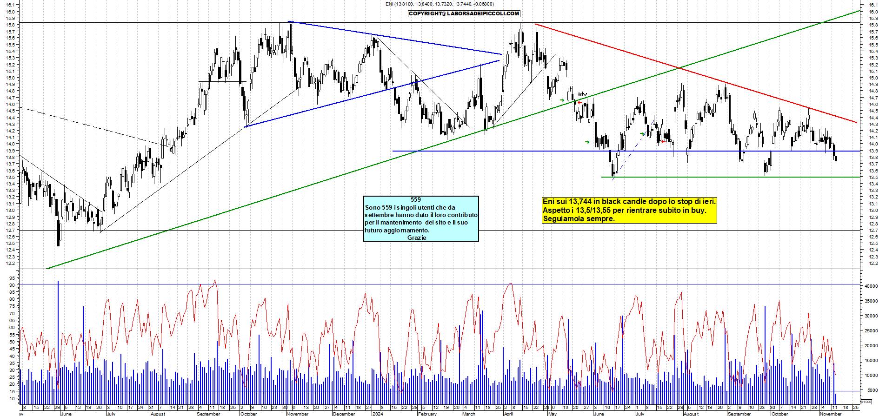Click the '559' heading in the cyan box
879x416 pixels.
416,199
